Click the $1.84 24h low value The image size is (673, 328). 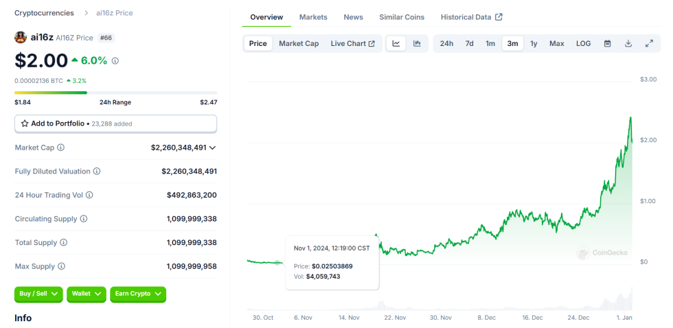(x=22, y=102)
